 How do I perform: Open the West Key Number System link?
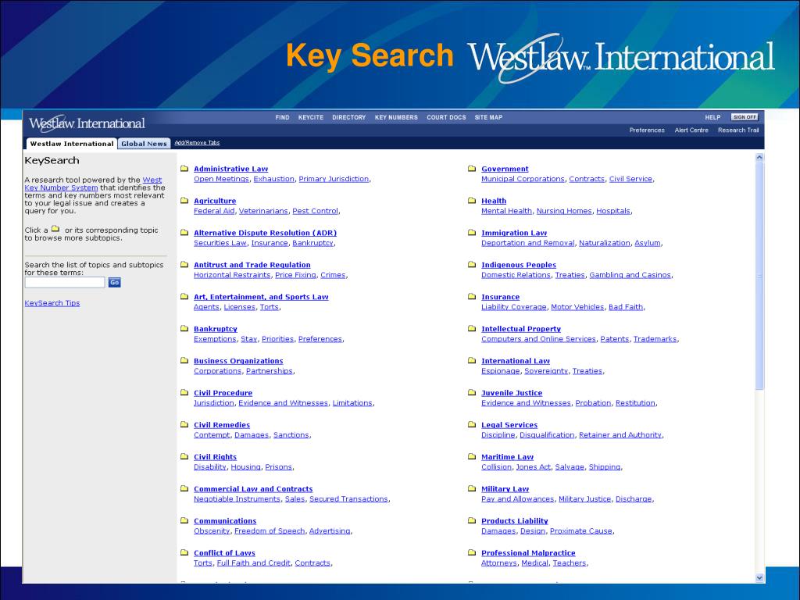61,187
